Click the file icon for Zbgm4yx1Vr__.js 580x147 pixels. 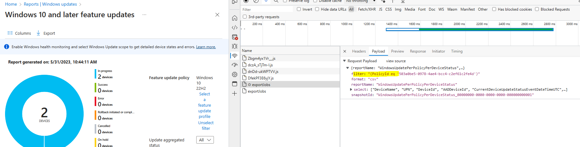tap(244, 58)
